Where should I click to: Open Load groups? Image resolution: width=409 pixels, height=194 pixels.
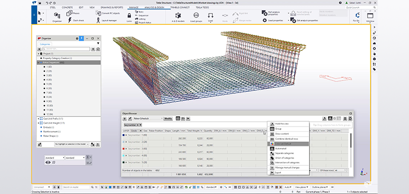196,17
